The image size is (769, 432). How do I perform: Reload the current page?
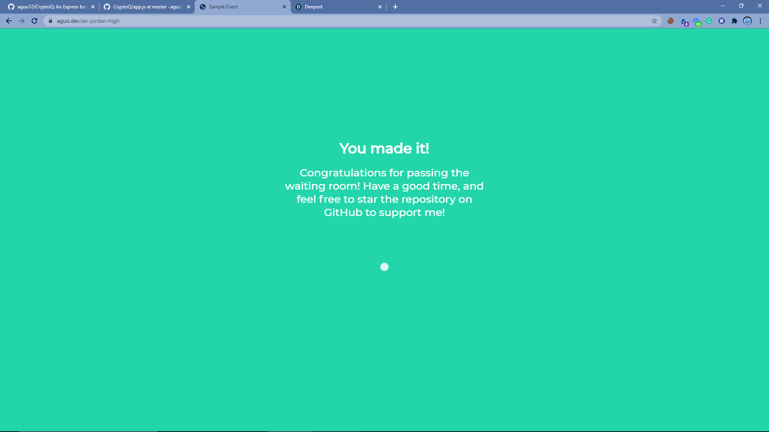(34, 21)
